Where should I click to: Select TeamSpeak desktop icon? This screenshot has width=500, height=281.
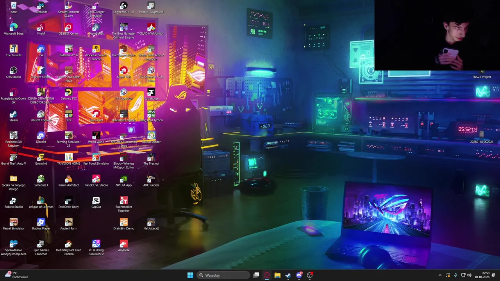pos(96,29)
